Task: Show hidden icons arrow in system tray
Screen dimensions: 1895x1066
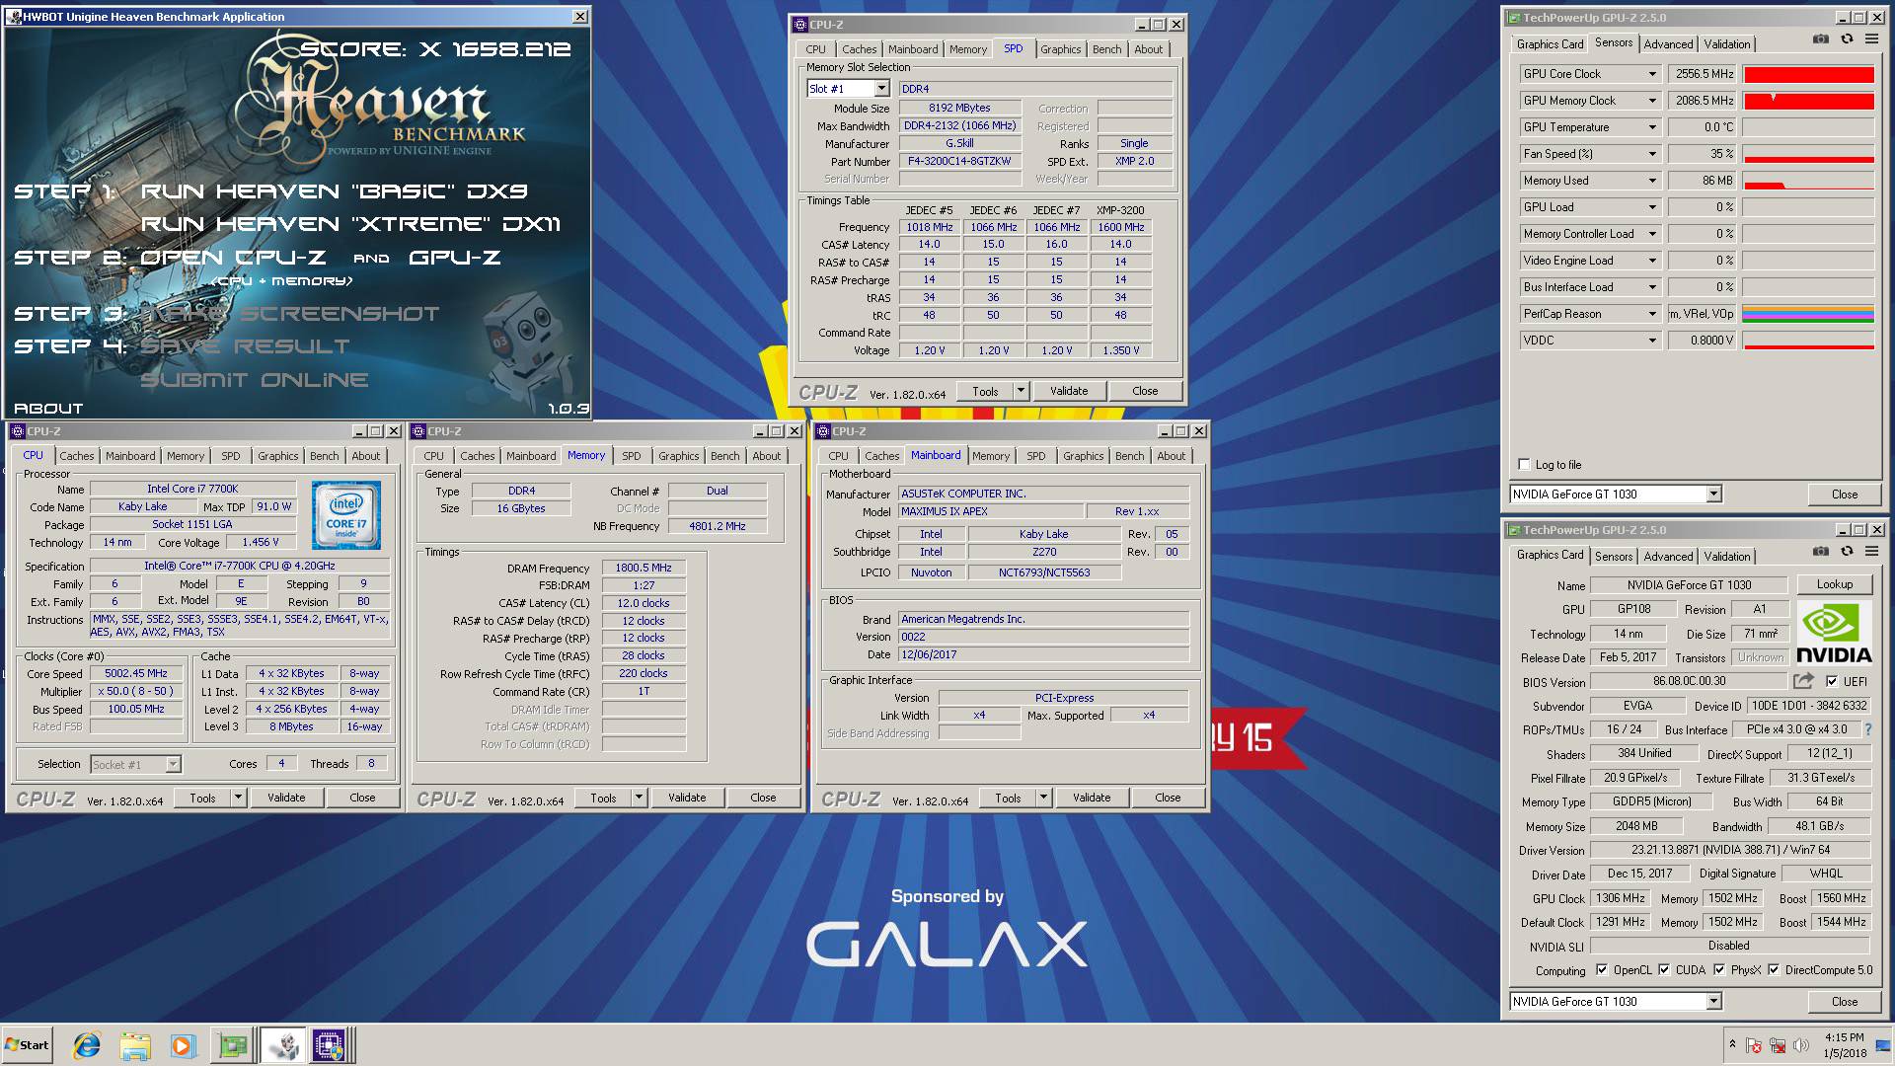Action: click(x=1732, y=1044)
